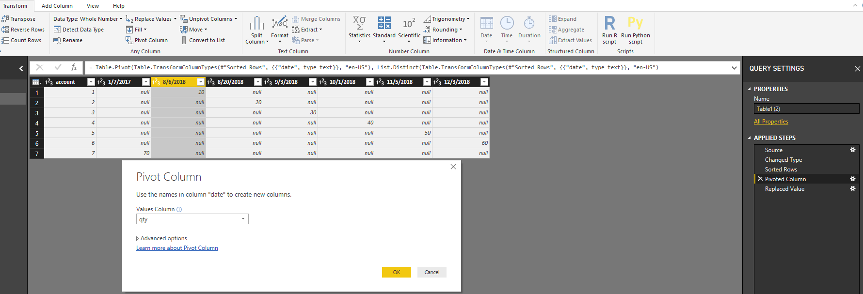Open settings gear for the Source step
The width and height of the screenshot is (863, 294).
pyautogui.click(x=853, y=150)
